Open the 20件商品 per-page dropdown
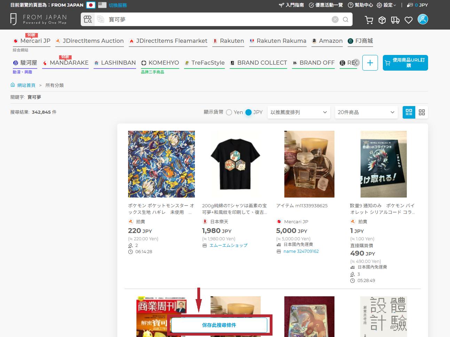 click(x=366, y=112)
